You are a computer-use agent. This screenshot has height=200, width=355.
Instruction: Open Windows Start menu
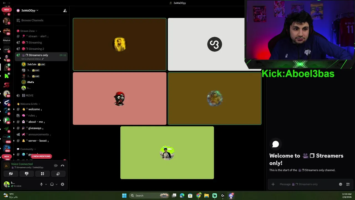(x=124, y=196)
